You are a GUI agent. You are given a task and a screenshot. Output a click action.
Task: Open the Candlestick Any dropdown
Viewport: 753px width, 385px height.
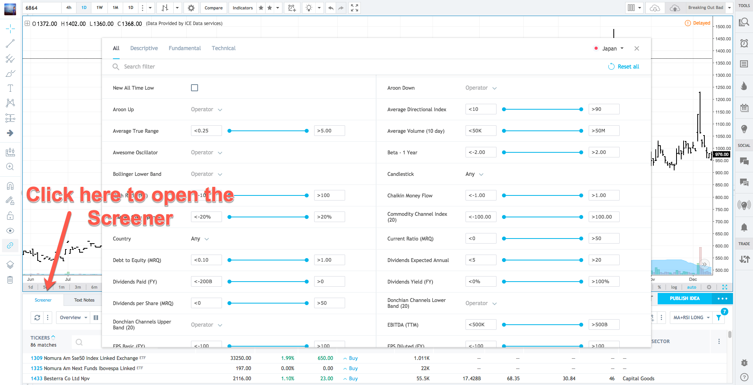click(x=475, y=174)
